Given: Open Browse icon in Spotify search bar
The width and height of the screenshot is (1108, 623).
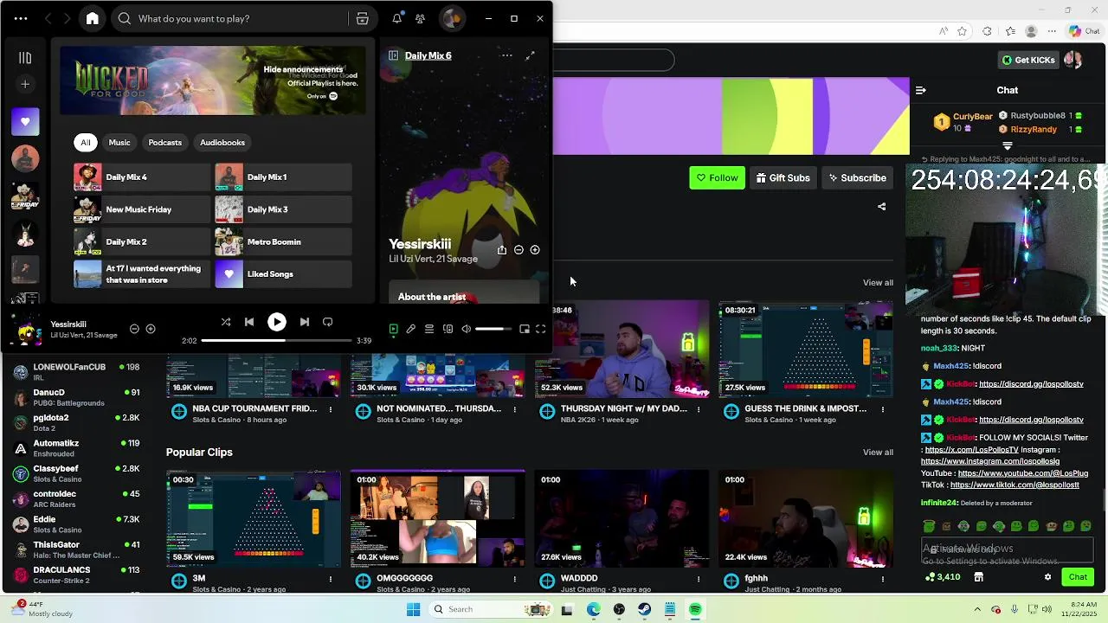Looking at the screenshot, I should [x=363, y=18].
